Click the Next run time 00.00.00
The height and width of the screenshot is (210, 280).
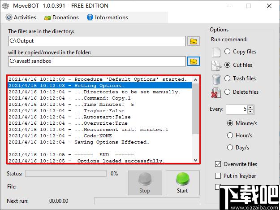click(x=59, y=201)
